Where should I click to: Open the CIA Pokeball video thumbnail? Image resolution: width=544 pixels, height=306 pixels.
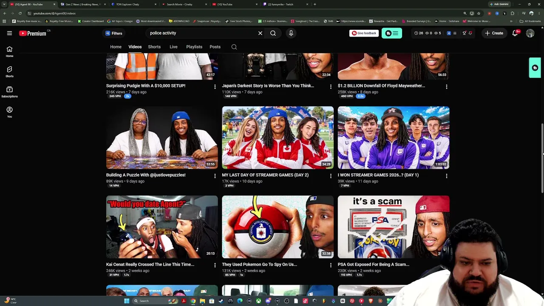[278, 227]
